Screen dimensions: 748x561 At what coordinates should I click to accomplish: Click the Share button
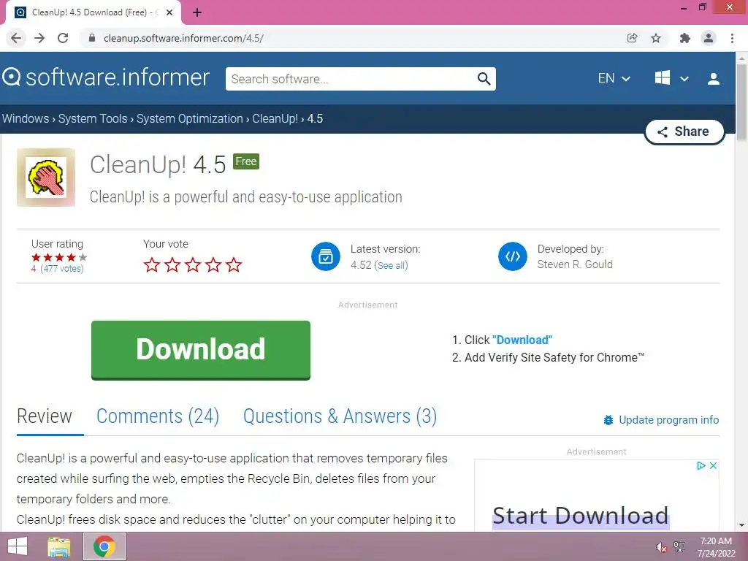pos(684,131)
